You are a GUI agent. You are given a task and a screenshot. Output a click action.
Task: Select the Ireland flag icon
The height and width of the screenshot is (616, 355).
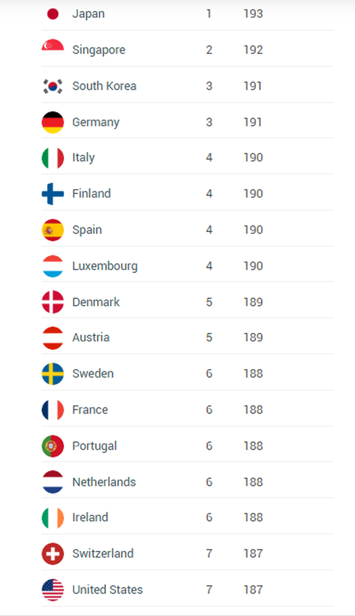(x=53, y=518)
